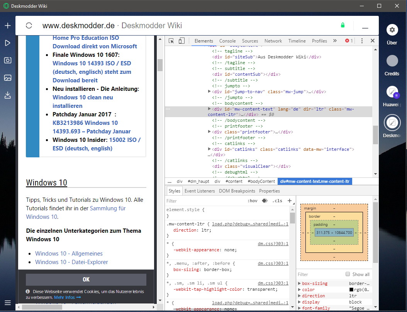407x312 pixels.
Task: Minimize the address bar panel dash icon
Action: point(365,28)
